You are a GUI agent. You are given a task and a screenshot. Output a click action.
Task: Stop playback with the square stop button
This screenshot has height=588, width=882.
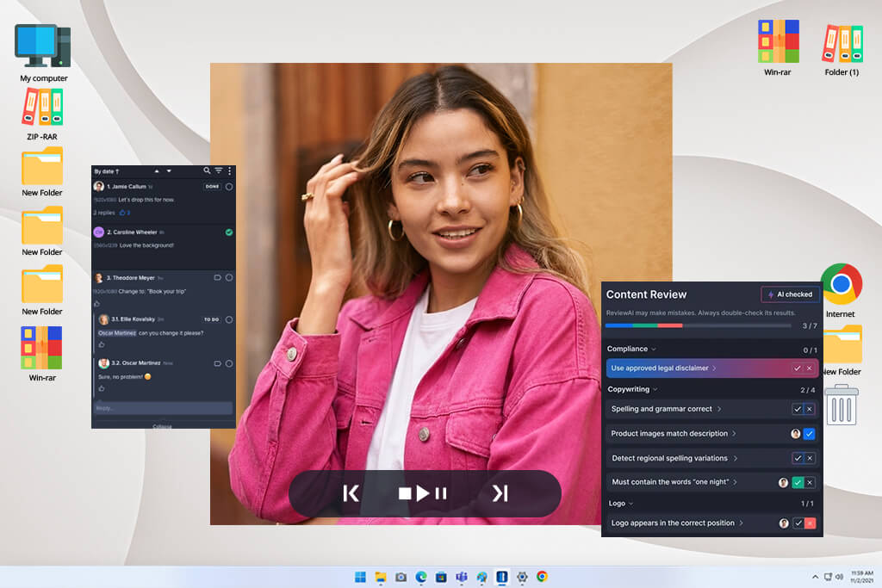click(405, 493)
